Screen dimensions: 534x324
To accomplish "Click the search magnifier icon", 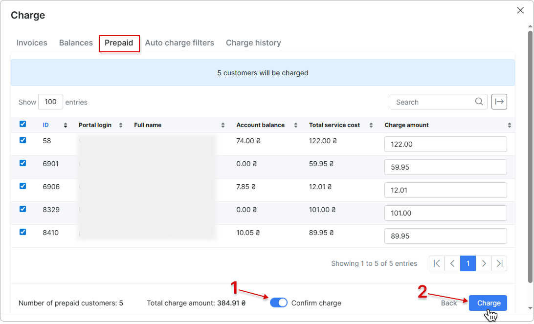I will (479, 102).
